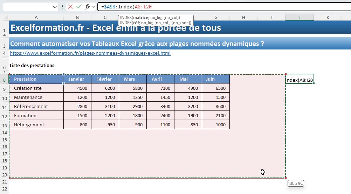Select row 20 header
The image size is (351, 194).
point(5,175)
